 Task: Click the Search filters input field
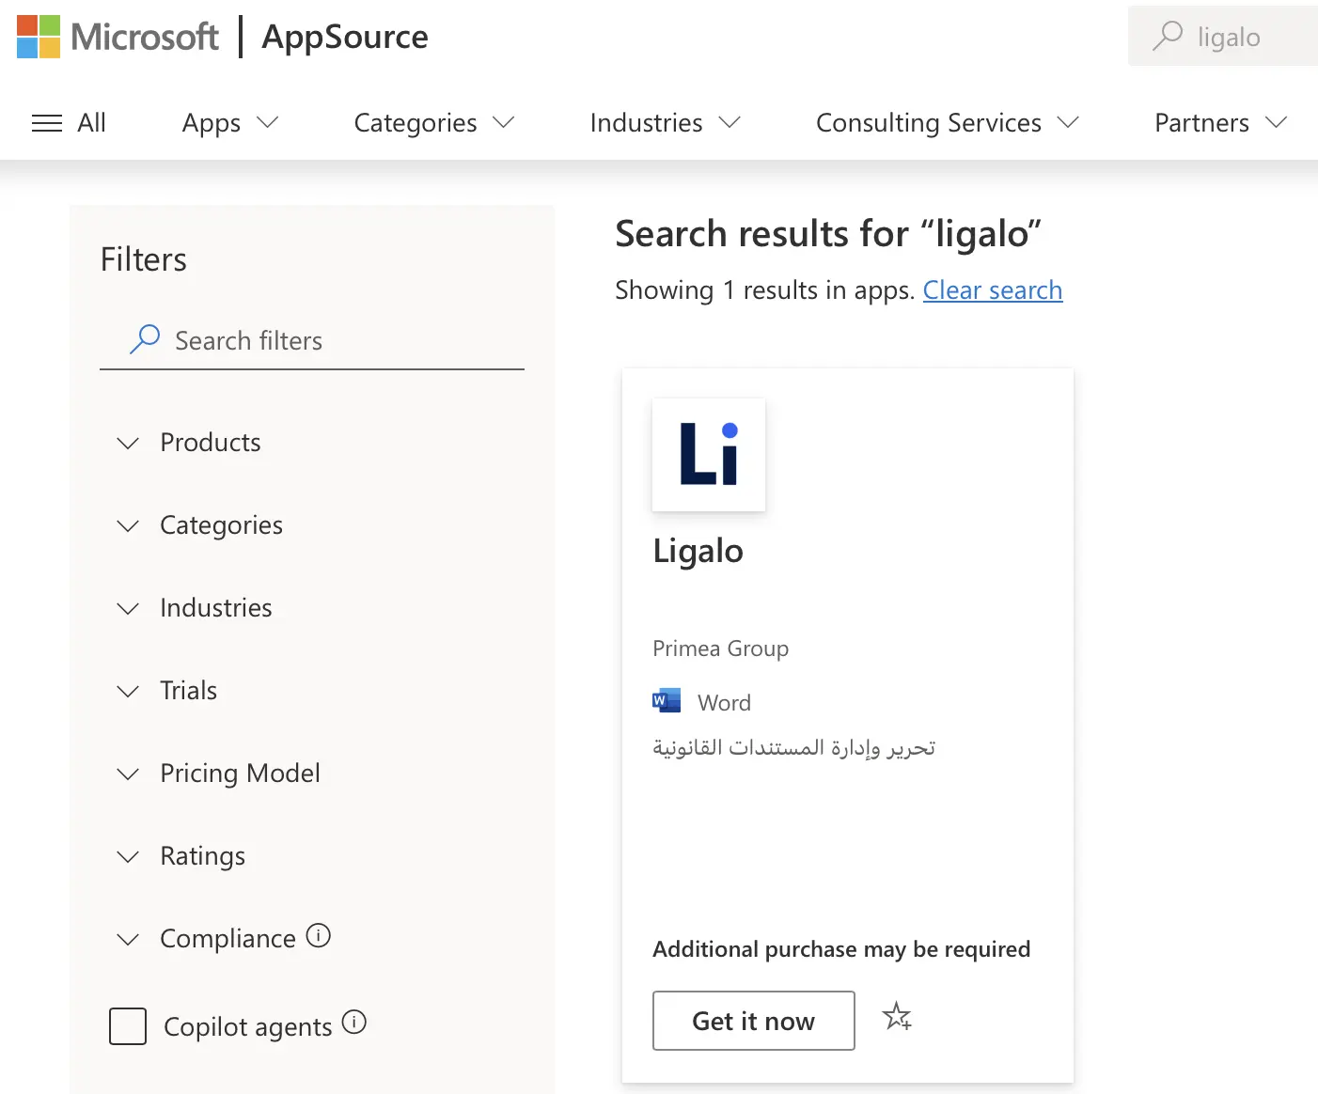[x=320, y=340]
